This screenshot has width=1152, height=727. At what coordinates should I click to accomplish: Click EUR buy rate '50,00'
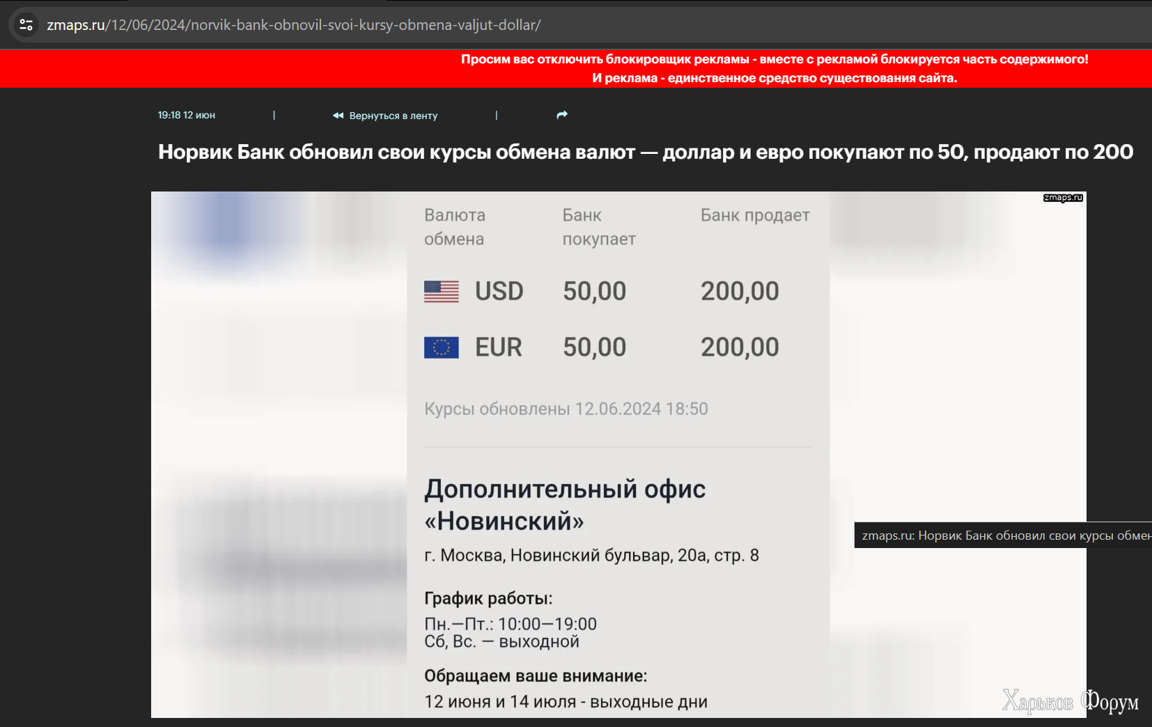point(595,347)
